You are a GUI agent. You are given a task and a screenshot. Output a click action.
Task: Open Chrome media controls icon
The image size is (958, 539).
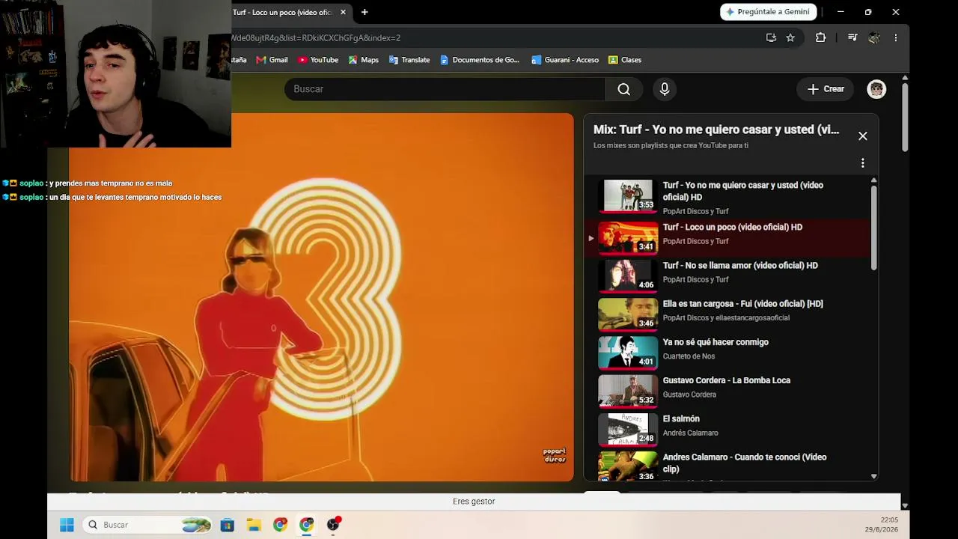[852, 37]
